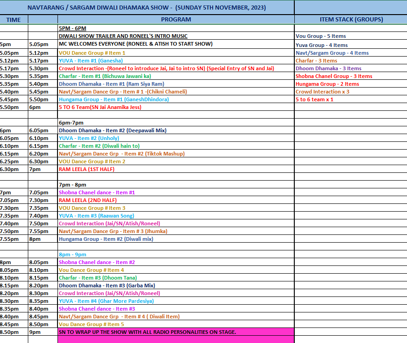Select the '6pm-7pm' section heading cell
The image size is (407, 343).
pyautogui.click(x=176, y=123)
